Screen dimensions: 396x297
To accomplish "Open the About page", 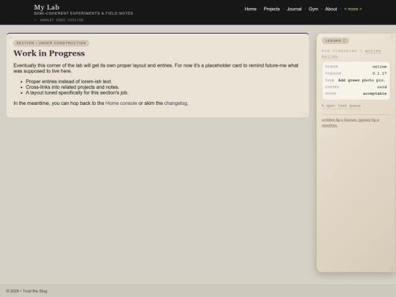I will coord(331,9).
